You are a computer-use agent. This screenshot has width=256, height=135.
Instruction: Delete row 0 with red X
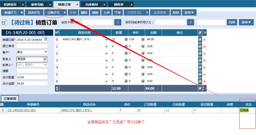pyautogui.click(x=204, y=40)
